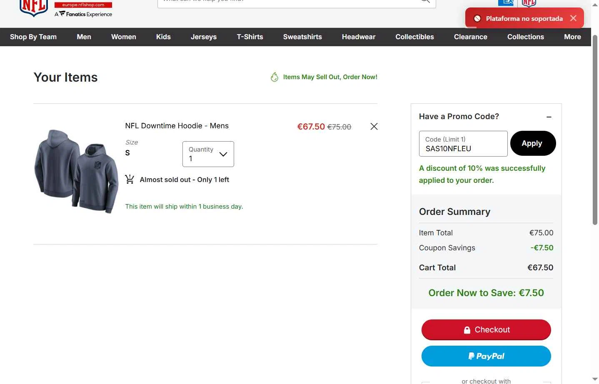Click the flame icon beside sell out notice

[275, 77]
